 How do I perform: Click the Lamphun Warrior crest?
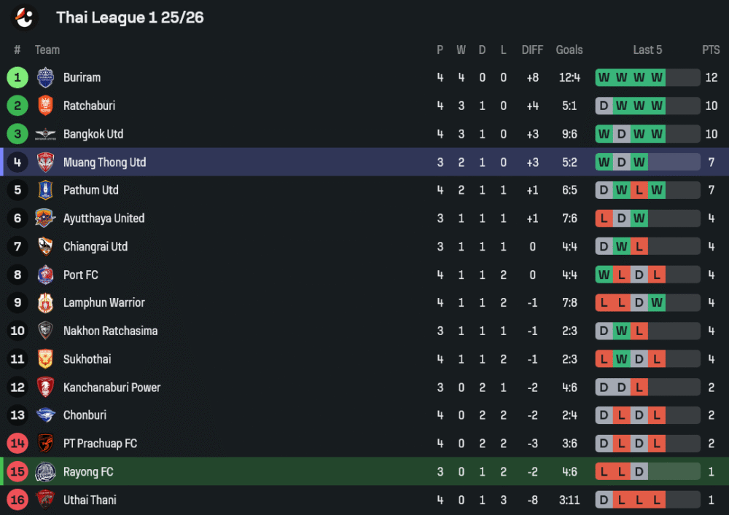45,303
